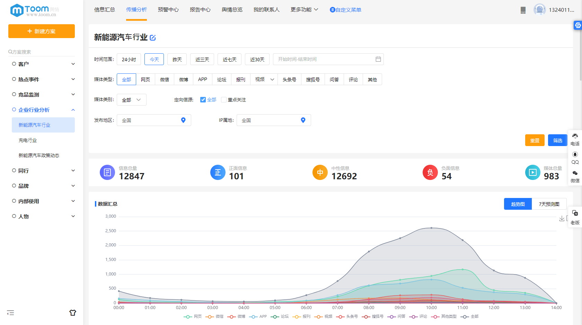The image size is (582, 325).
Task: Click the IP属地 location pin icon
Action: (x=303, y=120)
